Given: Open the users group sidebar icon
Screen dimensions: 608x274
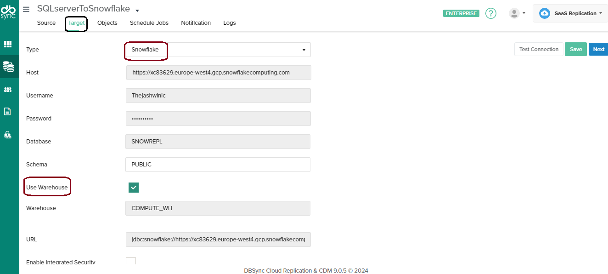Looking at the screenshot, I should [x=8, y=90].
